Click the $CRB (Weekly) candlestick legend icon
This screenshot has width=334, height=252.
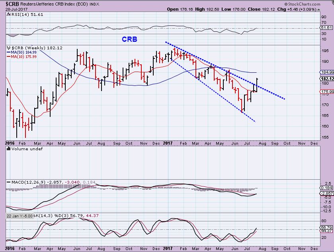[8, 48]
